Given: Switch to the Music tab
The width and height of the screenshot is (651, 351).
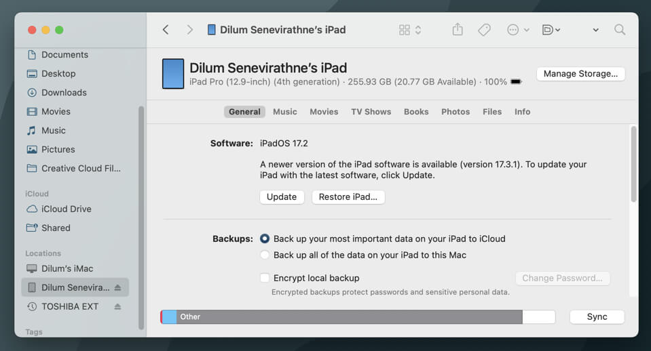Looking at the screenshot, I should pyautogui.click(x=285, y=112).
